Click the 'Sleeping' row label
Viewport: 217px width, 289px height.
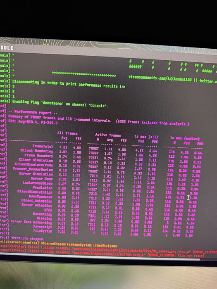coord(45,218)
